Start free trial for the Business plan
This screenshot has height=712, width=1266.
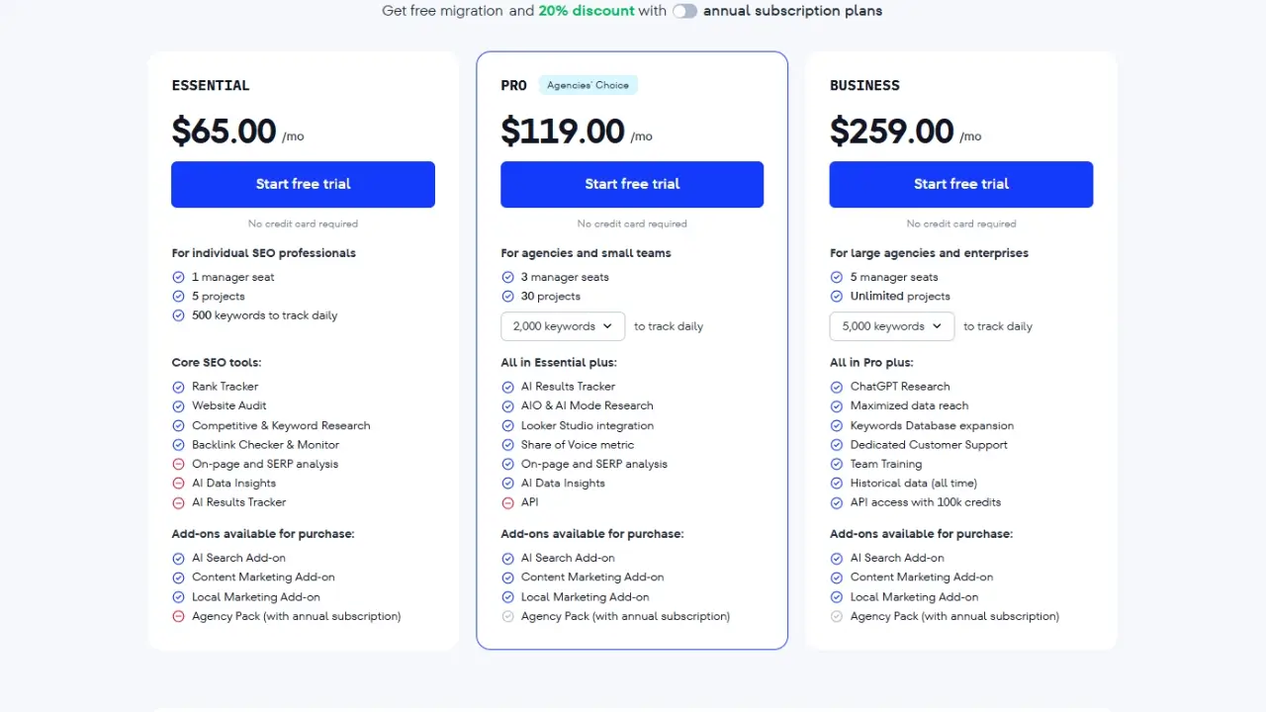tap(960, 184)
